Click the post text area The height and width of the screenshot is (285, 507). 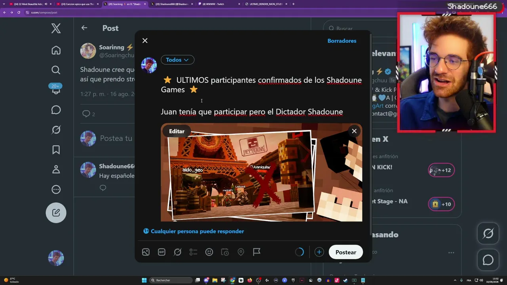click(261, 96)
